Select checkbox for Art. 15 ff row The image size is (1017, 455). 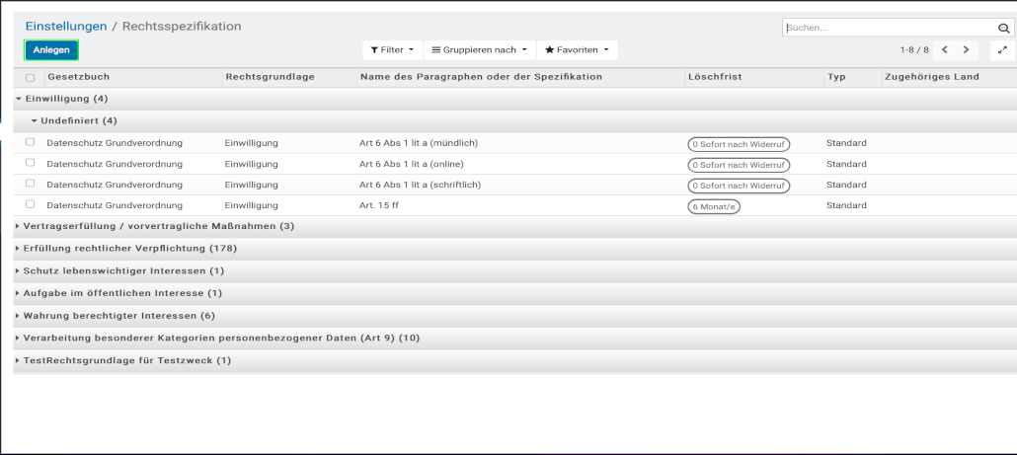click(30, 205)
